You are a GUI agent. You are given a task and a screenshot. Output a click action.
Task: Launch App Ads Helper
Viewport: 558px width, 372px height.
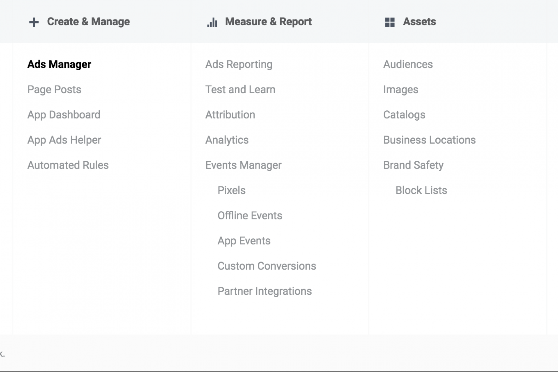pos(64,140)
